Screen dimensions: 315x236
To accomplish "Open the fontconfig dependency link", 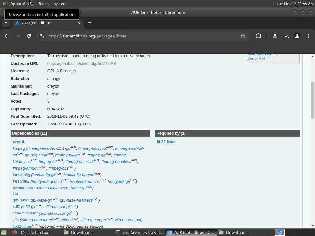I will (21, 175).
